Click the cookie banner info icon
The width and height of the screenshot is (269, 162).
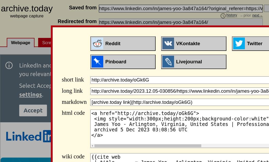[9, 65]
